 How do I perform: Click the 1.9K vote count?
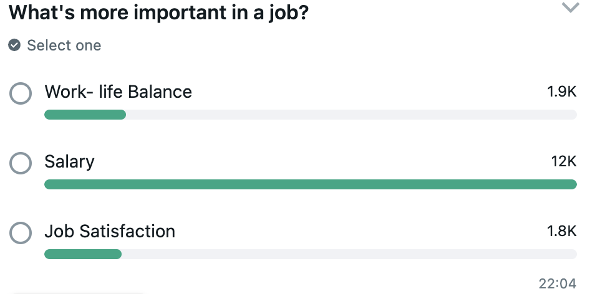click(x=561, y=92)
